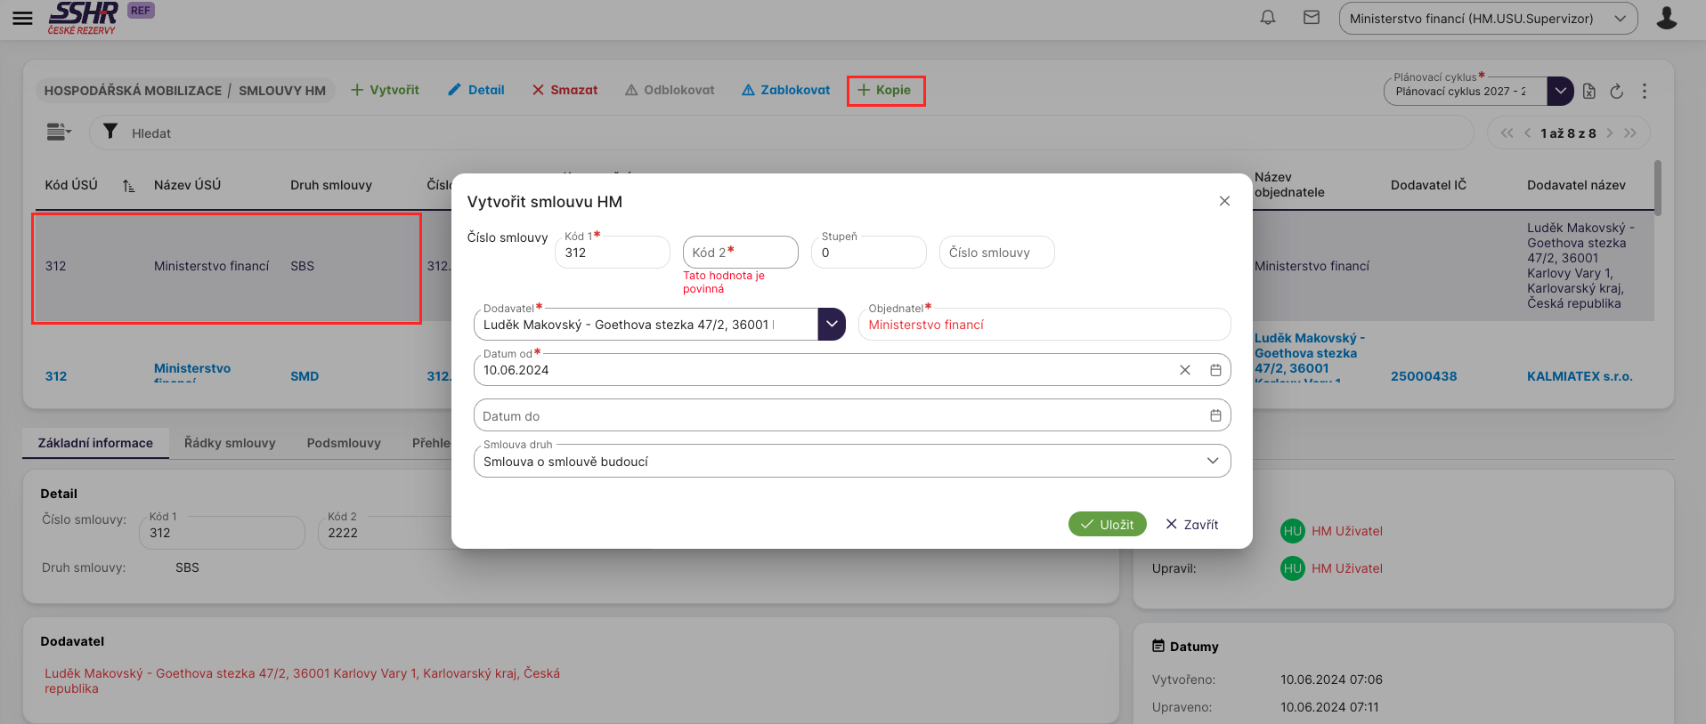Viewport: 1706px width, 724px height.
Task: Click the calendar icon in Datum od
Action: pos(1215,370)
